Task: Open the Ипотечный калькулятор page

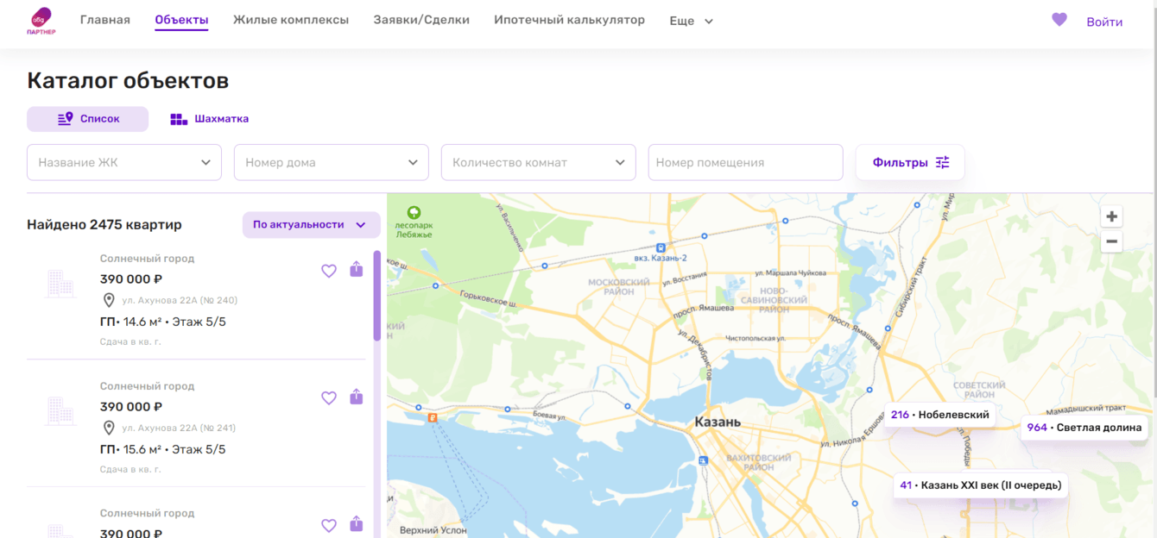Action: [x=569, y=20]
